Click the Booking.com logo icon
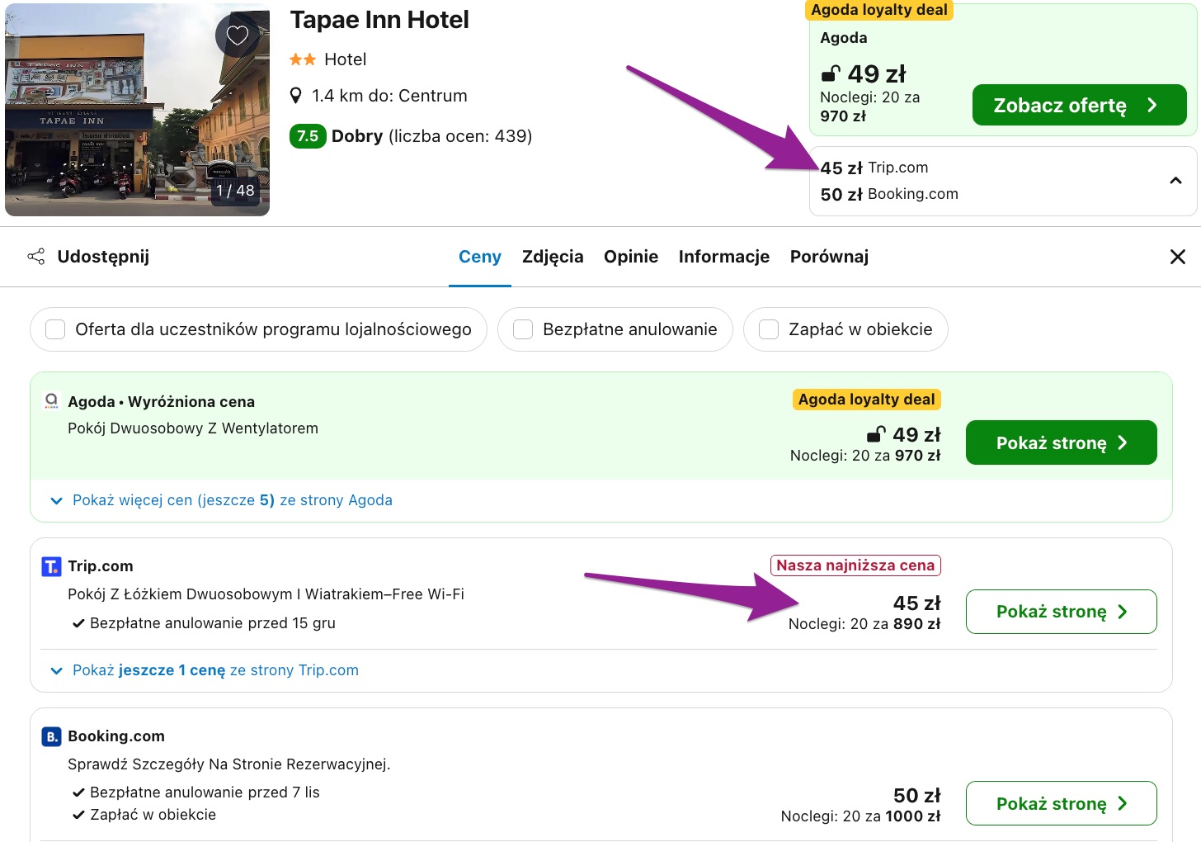Image resolution: width=1201 pixels, height=842 pixels. click(51, 736)
